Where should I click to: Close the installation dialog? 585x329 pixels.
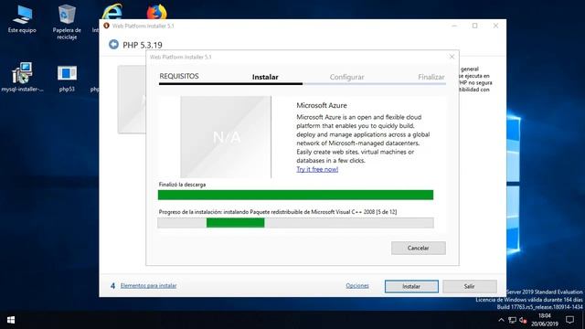pyautogui.click(x=452, y=57)
